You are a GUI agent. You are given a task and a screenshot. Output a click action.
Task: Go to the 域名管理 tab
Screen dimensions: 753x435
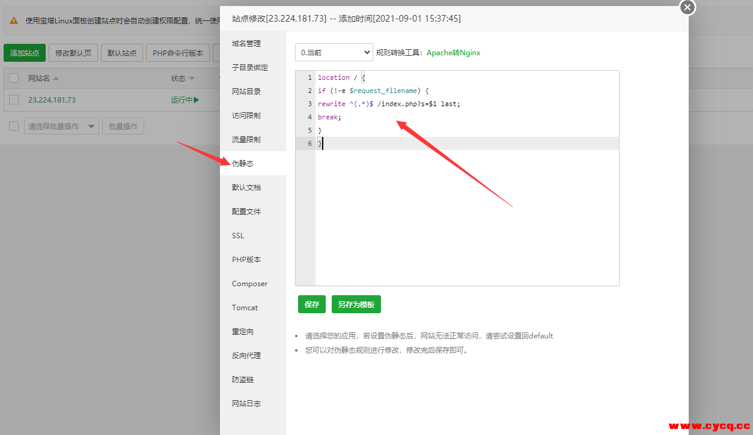pyautogui.click(x=246, y=43)
